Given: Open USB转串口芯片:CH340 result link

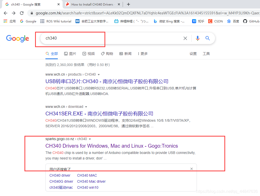Looking at the screenshot, I should [107, 81].
